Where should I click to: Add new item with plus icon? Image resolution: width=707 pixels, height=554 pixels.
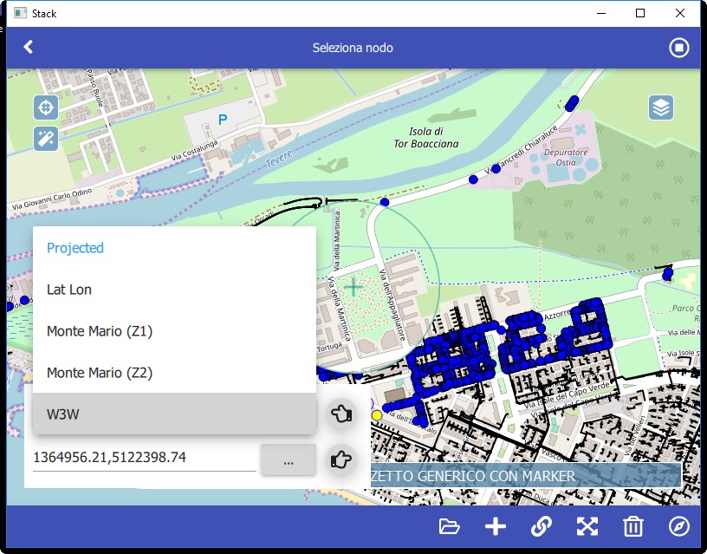[x=496, y=526]
